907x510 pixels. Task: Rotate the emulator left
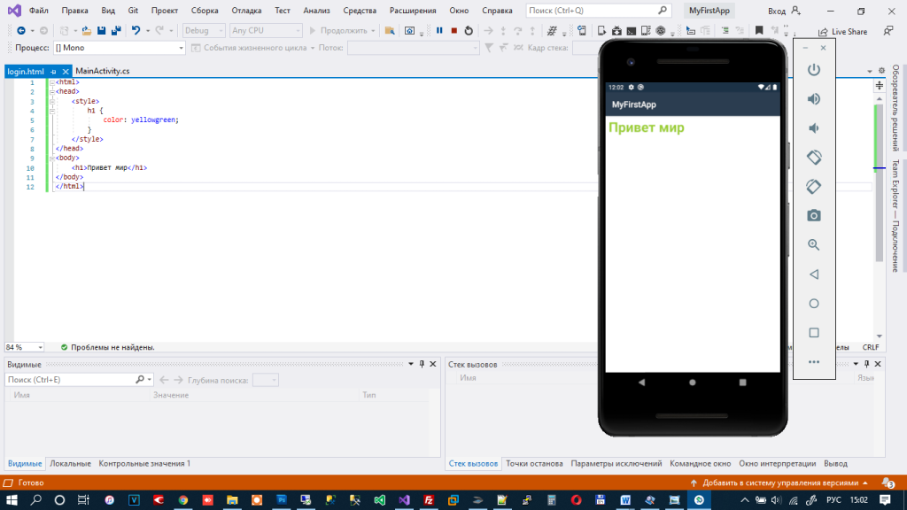coord(814,158)
